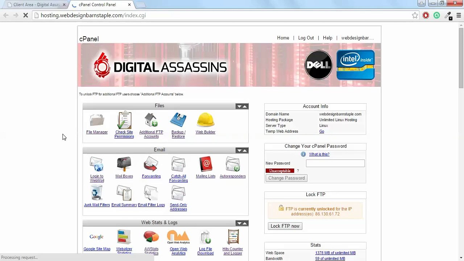Click the Lock FTP now button
The image size is (464, 261).
pyautogui.click(x=285, y=226)
